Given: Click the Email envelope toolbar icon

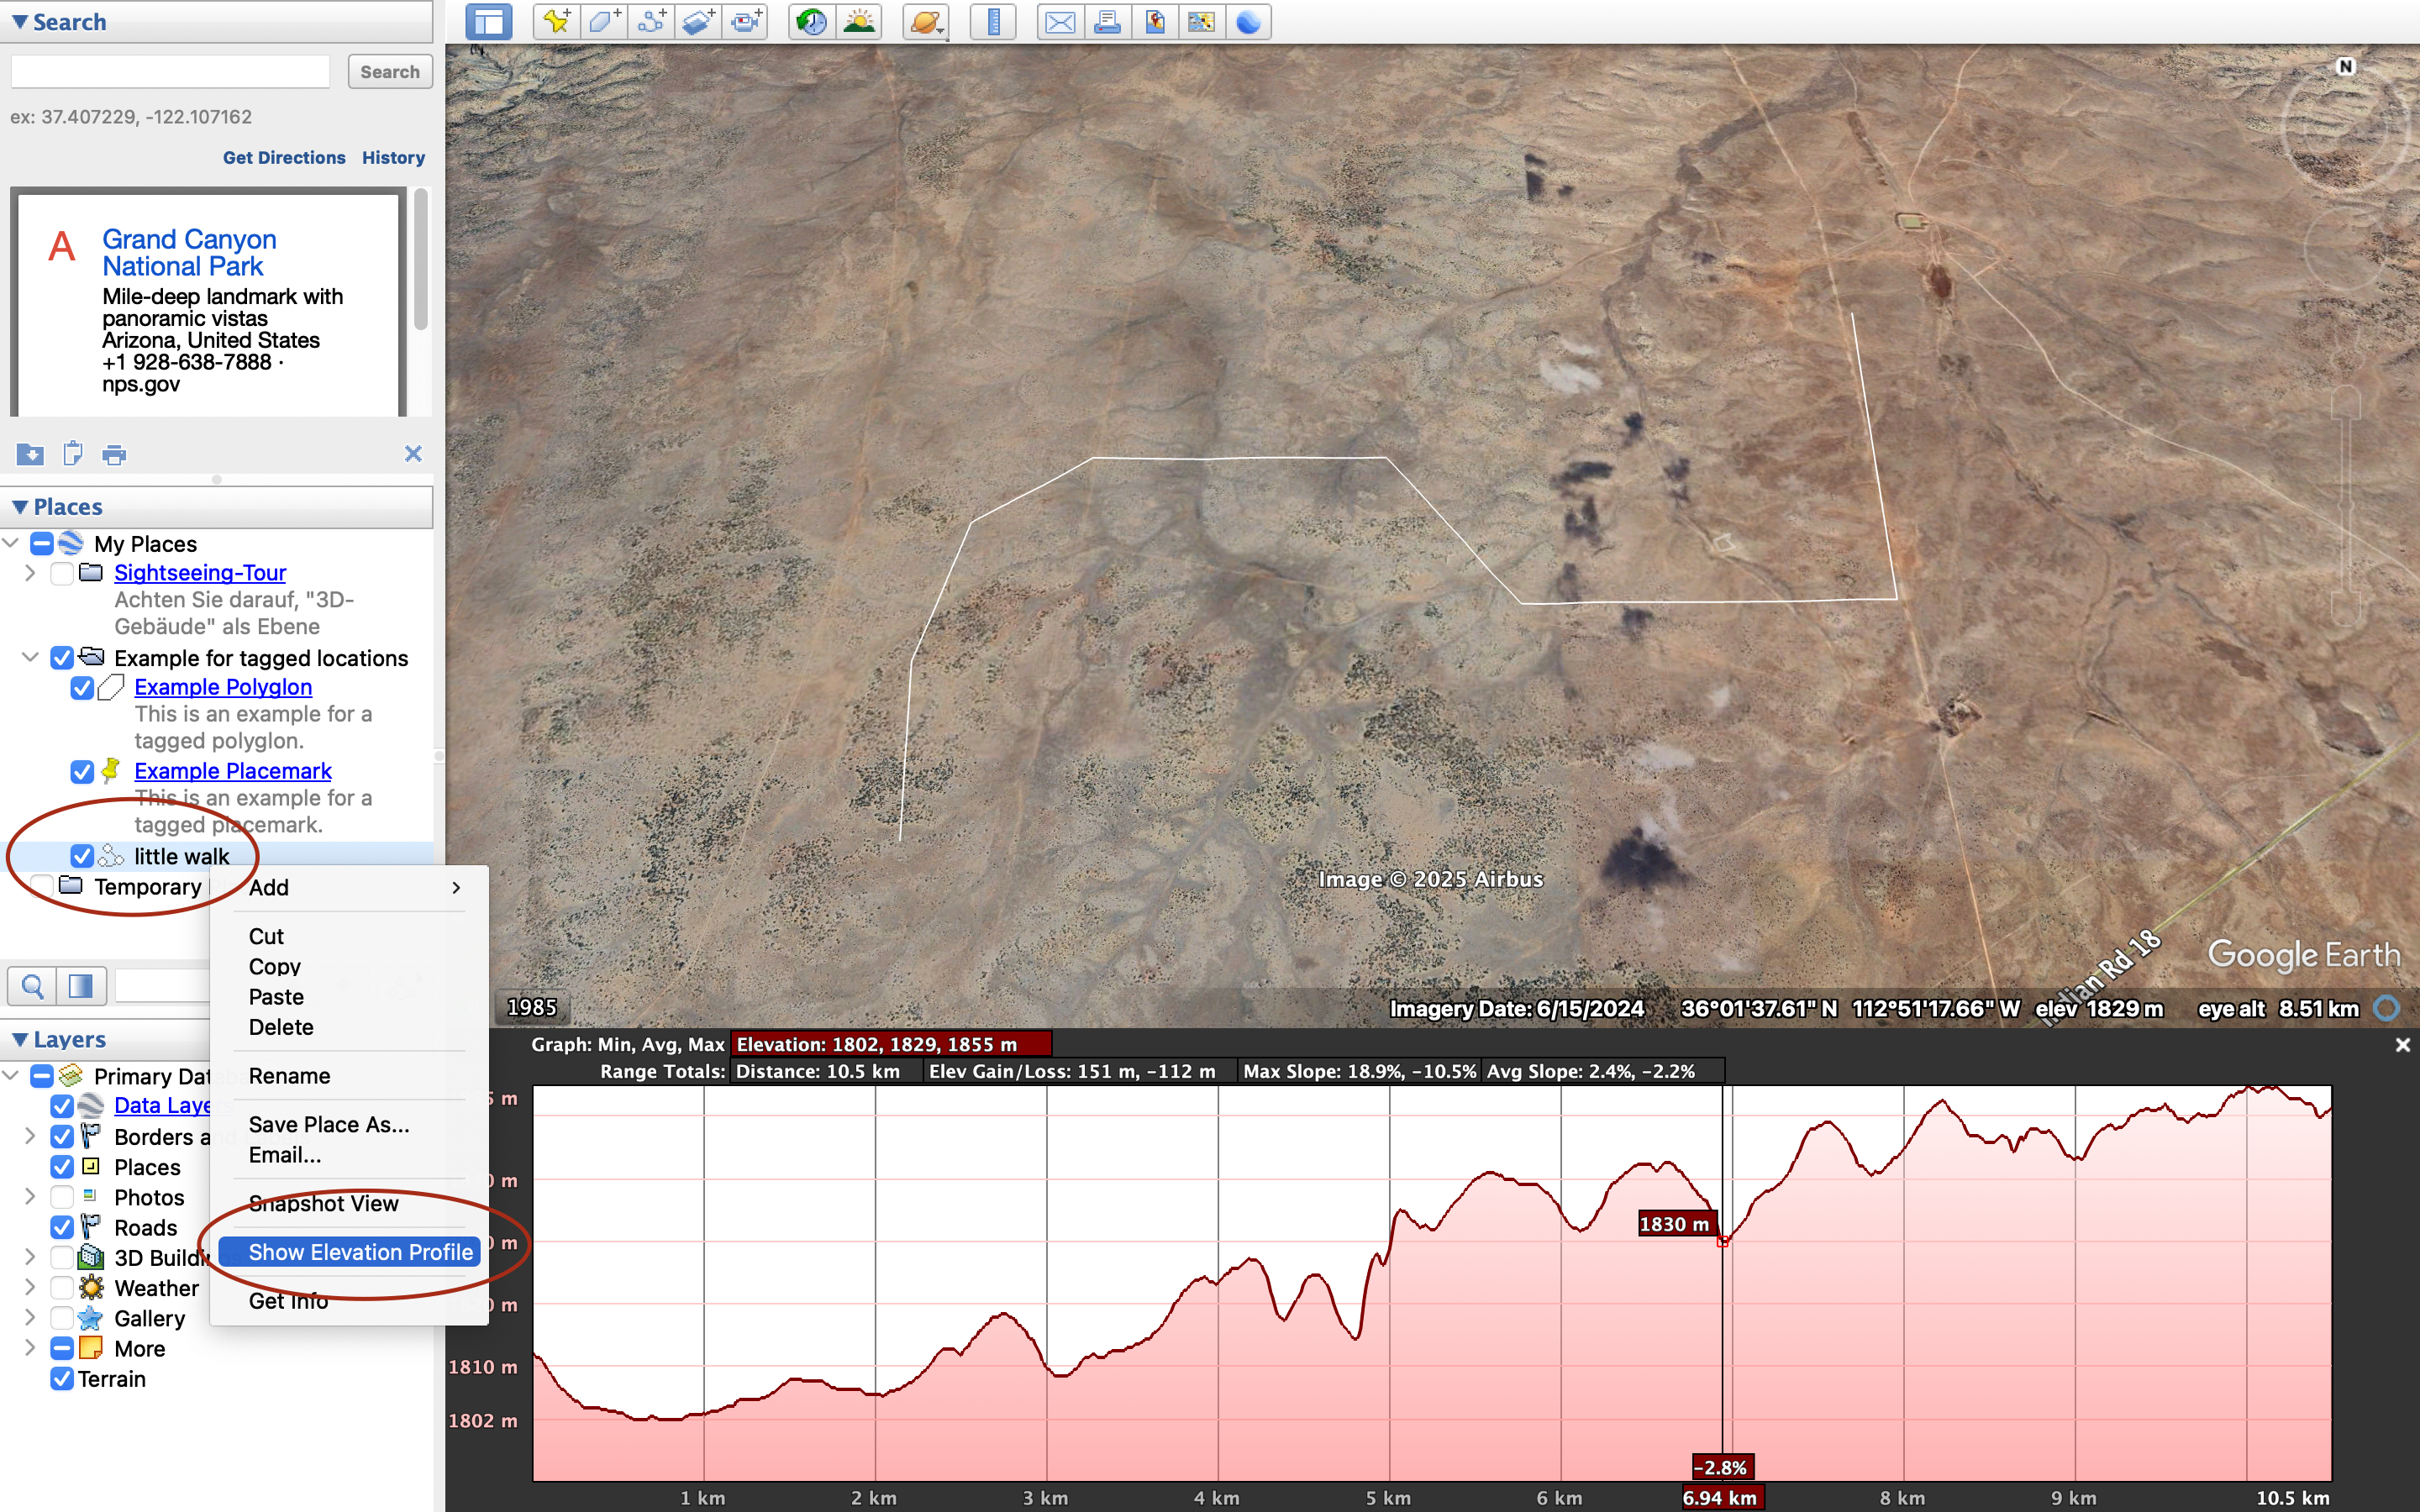Looking at the screenshot, I should pos(1059,21).
